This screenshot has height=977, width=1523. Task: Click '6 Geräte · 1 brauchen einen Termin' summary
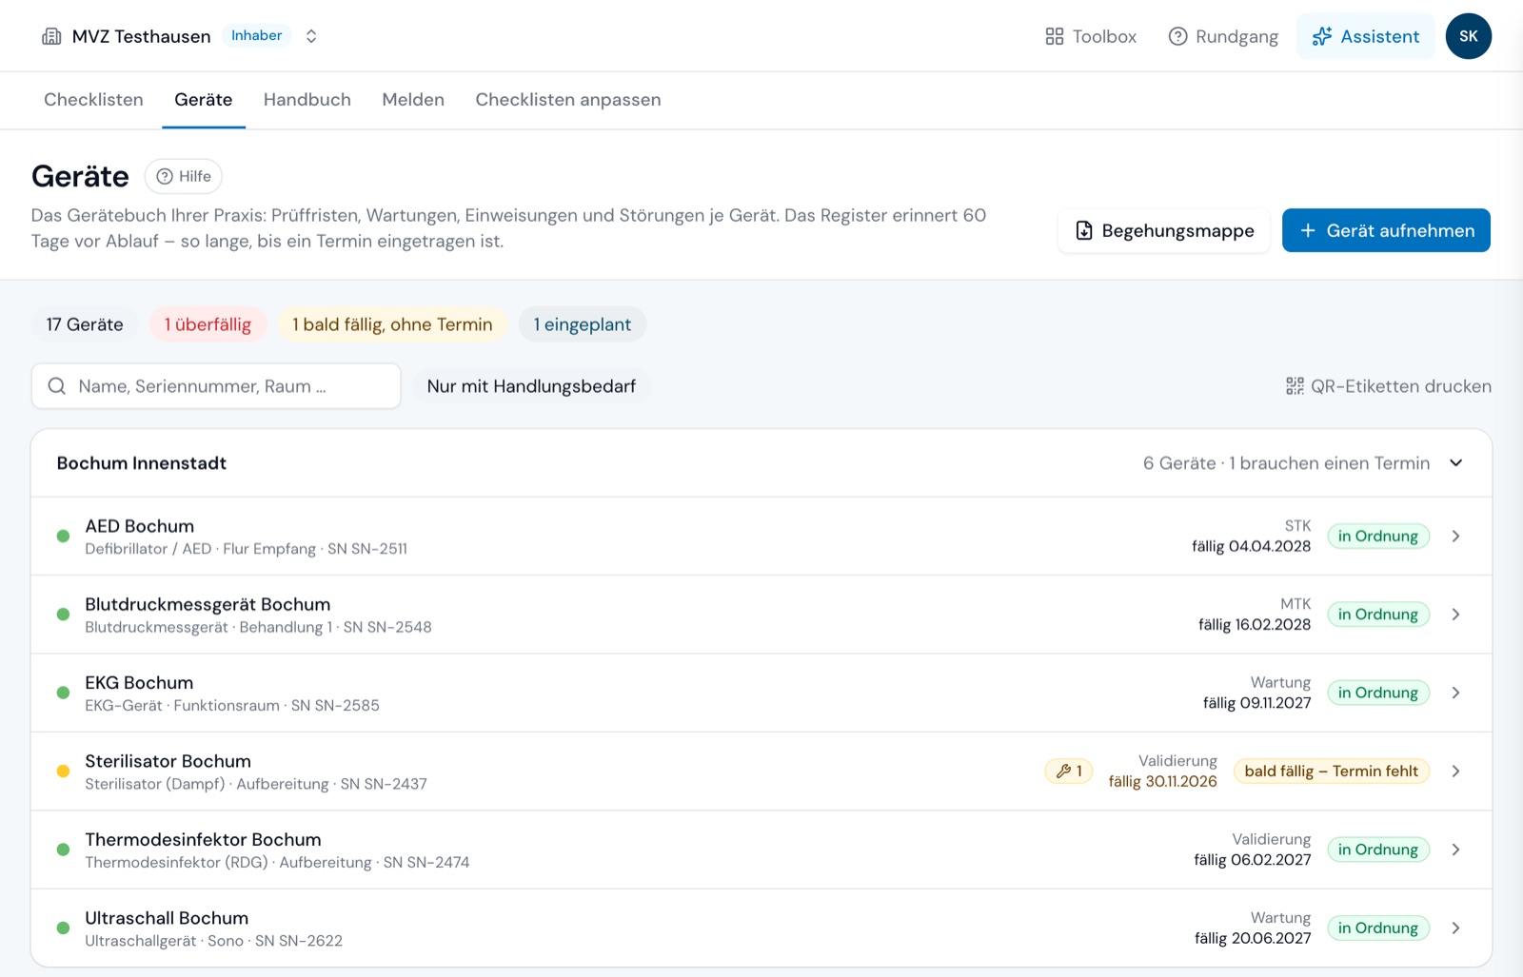pos(1286,463)
